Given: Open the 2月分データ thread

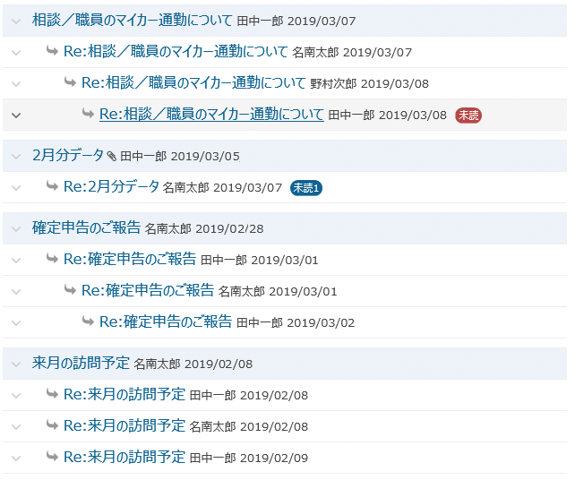Looking at the screenshot, I should click(x=68, y=156).
